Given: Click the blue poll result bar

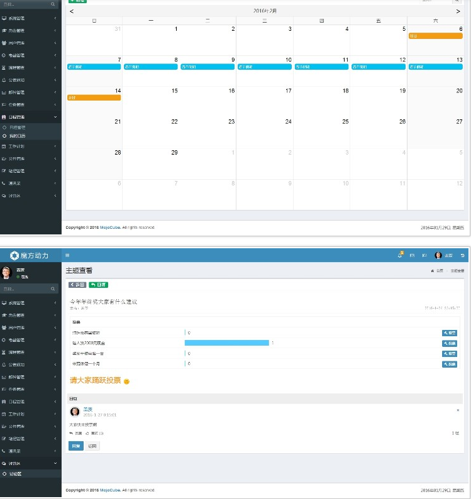Looking at the screenshot, I should click(226, 343).
